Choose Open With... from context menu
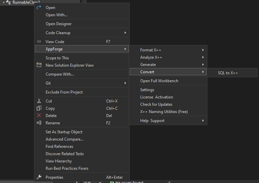259x183 pixels. point(82,15)
